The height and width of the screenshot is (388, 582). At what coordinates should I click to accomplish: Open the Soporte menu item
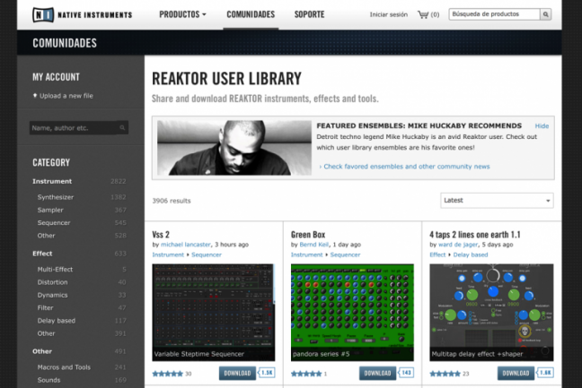tap(309, 14)
